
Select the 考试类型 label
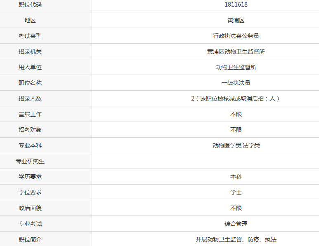click(x=30, y=36)
